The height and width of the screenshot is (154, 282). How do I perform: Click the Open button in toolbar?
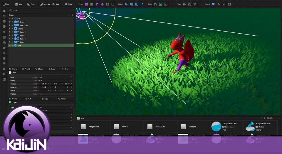tap(19, 4)
